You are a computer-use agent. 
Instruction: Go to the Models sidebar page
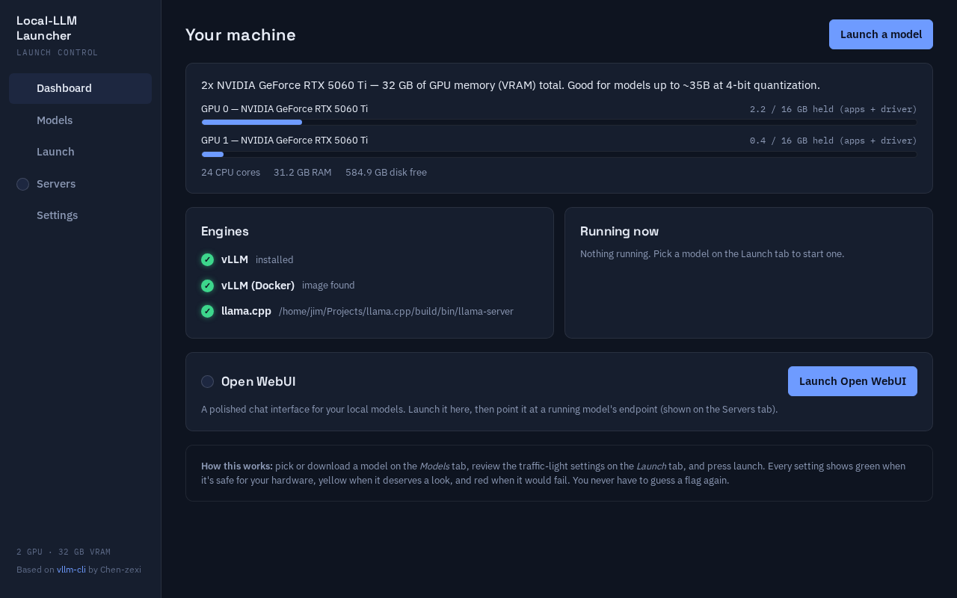pos(80,120)
